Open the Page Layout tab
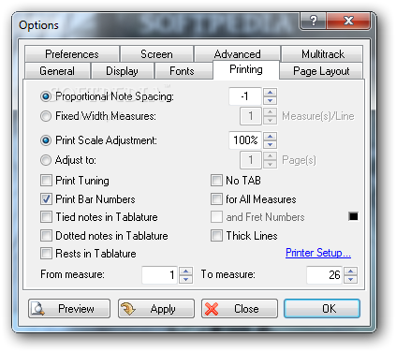The width and height of the screenshot is (396, 352). point(321,71)
